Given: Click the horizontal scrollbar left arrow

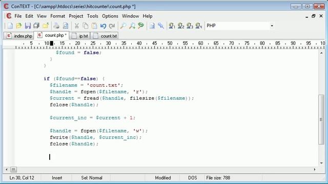Looking at the screenshot, I should 7,169.
